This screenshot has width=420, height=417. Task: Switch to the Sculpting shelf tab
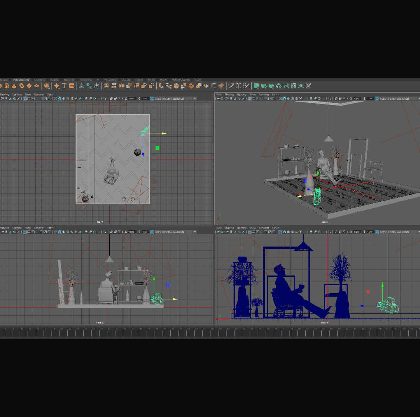(x=39, y=80)
